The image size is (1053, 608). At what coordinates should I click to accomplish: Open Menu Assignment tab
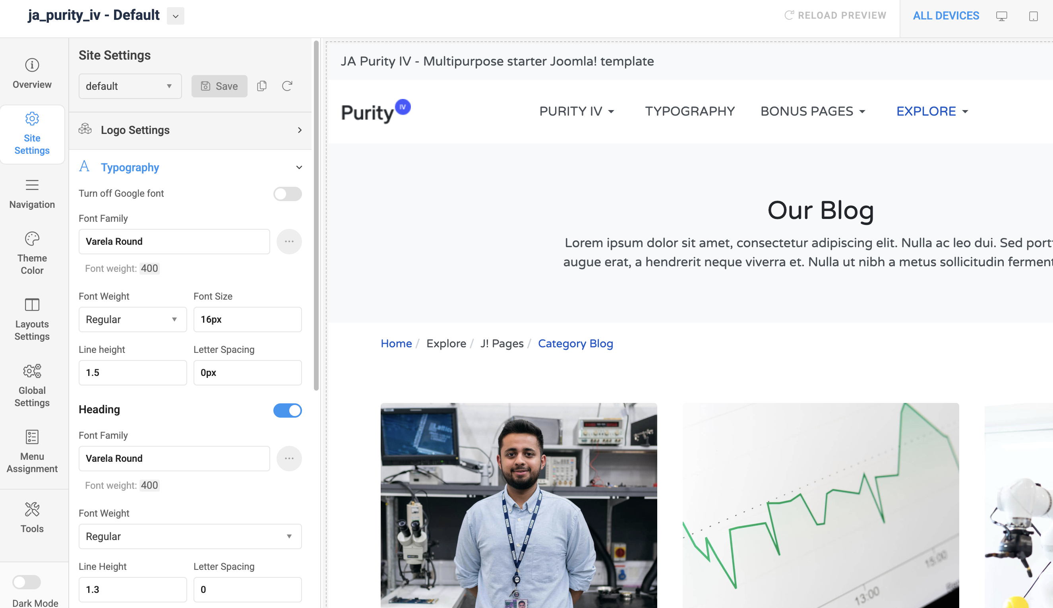point(32,451)
